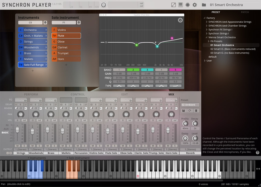Open the reverb Preset dropdown 02 Ambient
The image size is (261, 187).
click(190, 105)
